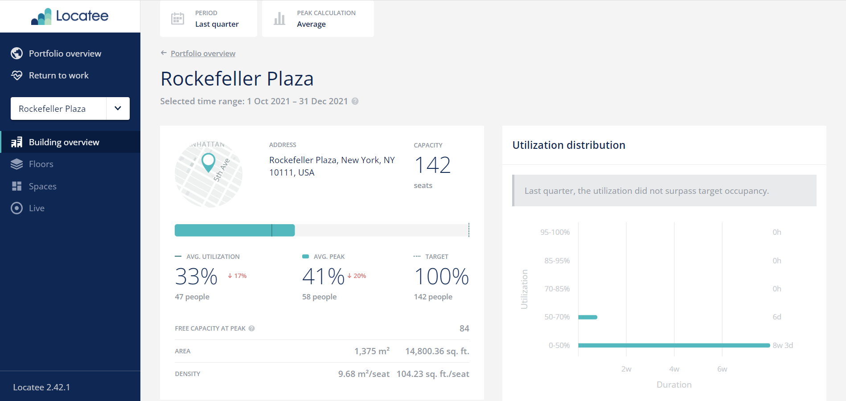This screenshot has width=846, height=401.
Task: Click the 85-95% axis label
Action: [x=557, y=261]
